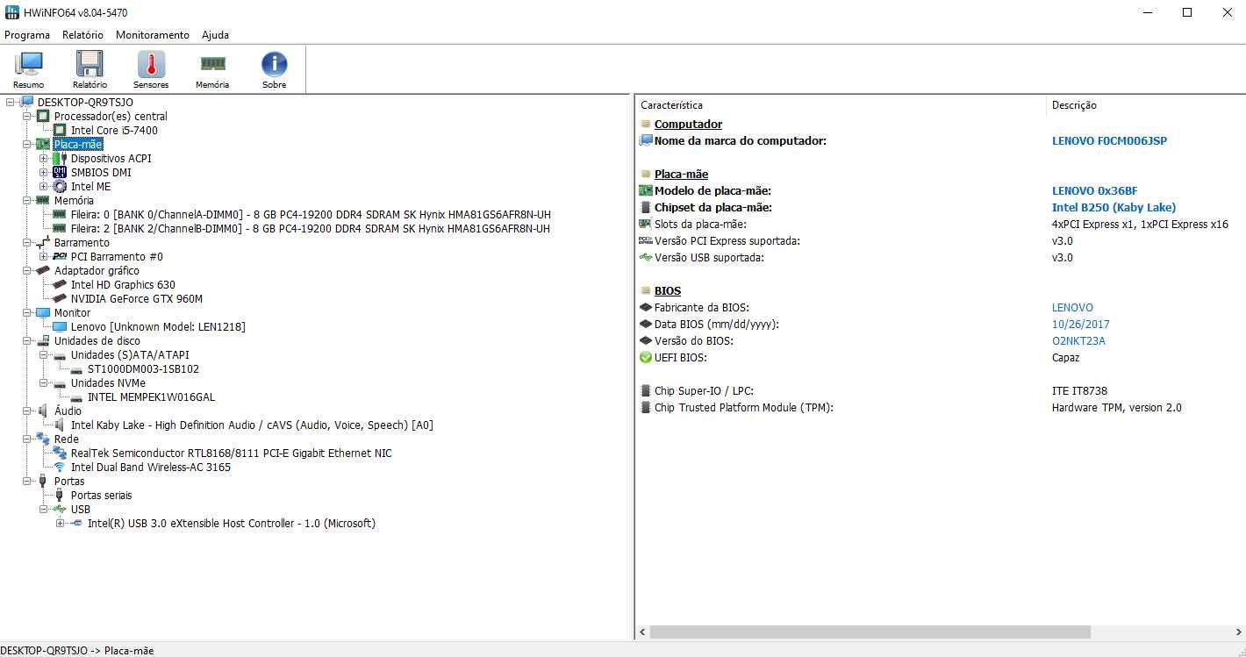Click the NVIDIA GeForce GTX 960M icon
The width and height of the screenshot is (1246, 657).
[60, 299]
